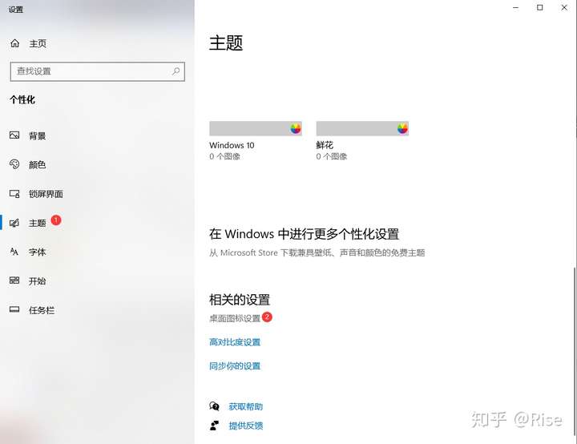Click the 提供反馈 person icon
Image resolution: width=577 pixels, height=444 pixels.
tap(214, 426)
